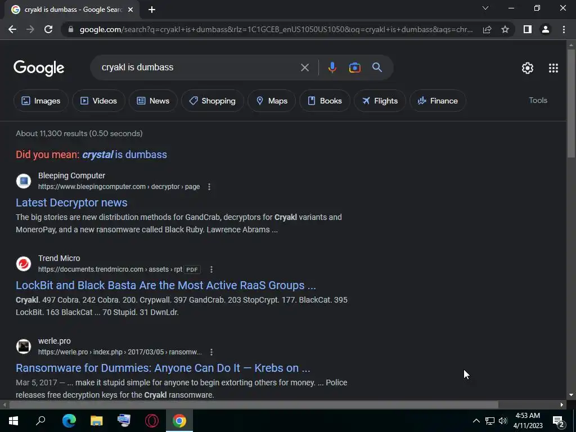Click the bleepingcomputer.com URL breadcrumb
Viewport: 576px width, 432px height.
(x=119, y=187)
